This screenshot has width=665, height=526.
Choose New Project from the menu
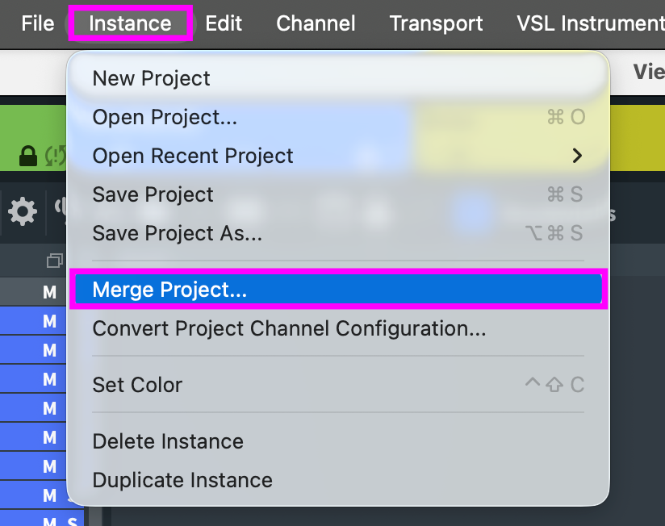[x=151, y=78]
